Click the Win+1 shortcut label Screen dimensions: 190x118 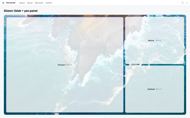pyautogui.click(x=69, y=65)
